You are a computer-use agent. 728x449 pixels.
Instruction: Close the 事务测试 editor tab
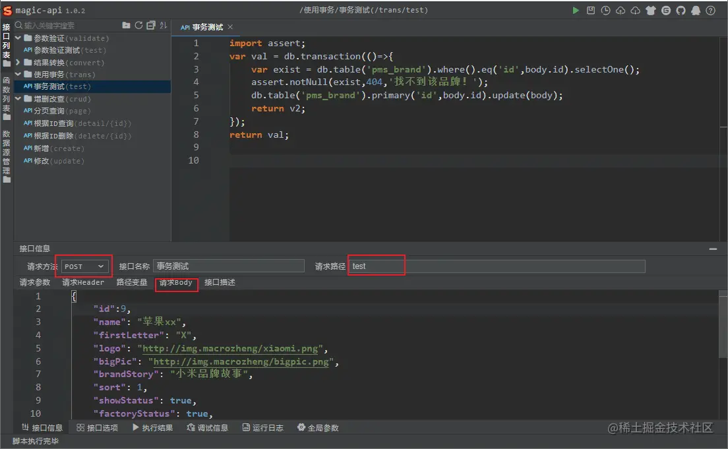click(x=230, y=27)
